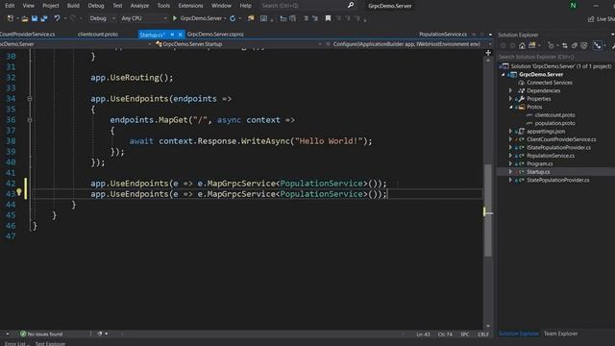Collapse code block at line 34
Viewport: 615px width, 346px height.
click(30, 99)
